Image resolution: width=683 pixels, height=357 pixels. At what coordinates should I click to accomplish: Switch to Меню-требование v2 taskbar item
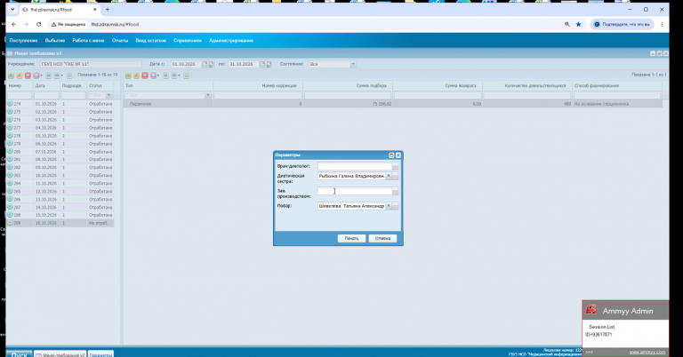60,354
